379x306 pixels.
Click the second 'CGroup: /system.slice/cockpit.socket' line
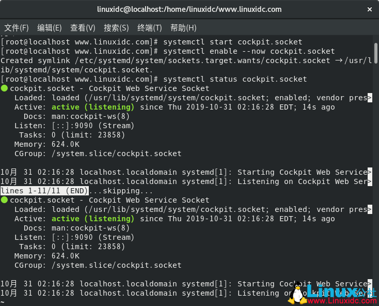click(98, 265)
